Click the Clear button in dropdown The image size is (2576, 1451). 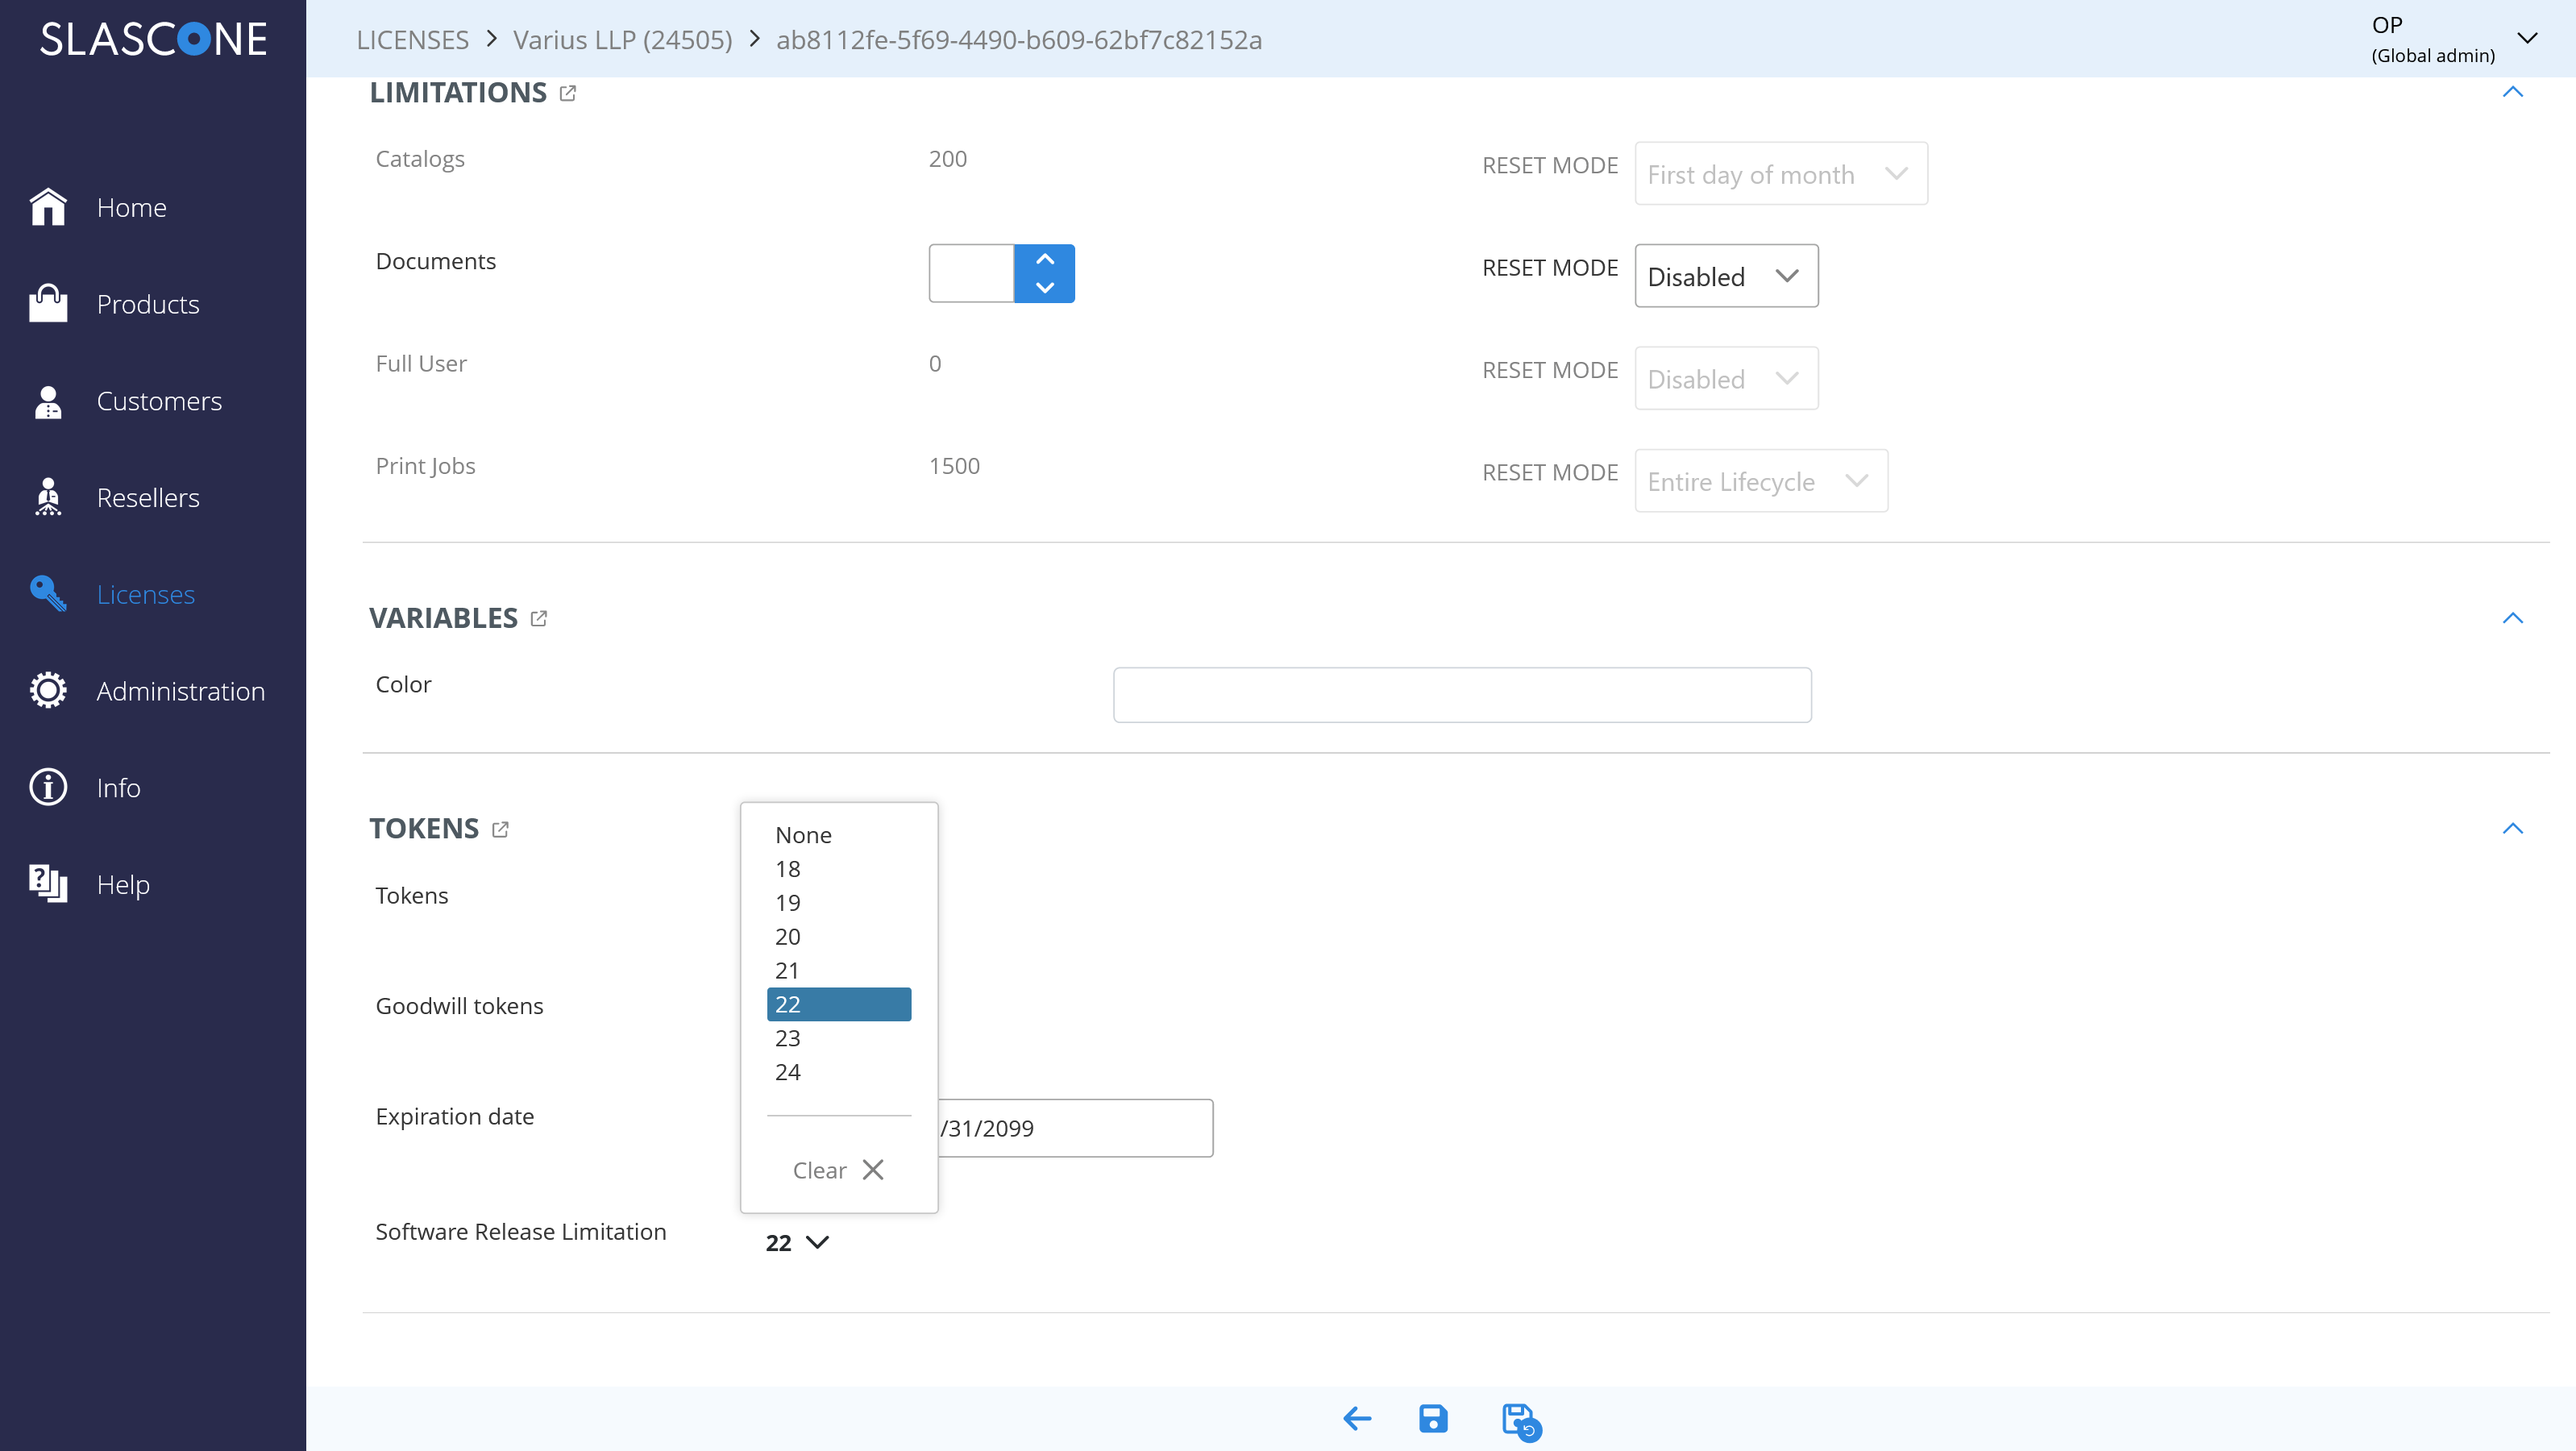[x=838, y=1170]
